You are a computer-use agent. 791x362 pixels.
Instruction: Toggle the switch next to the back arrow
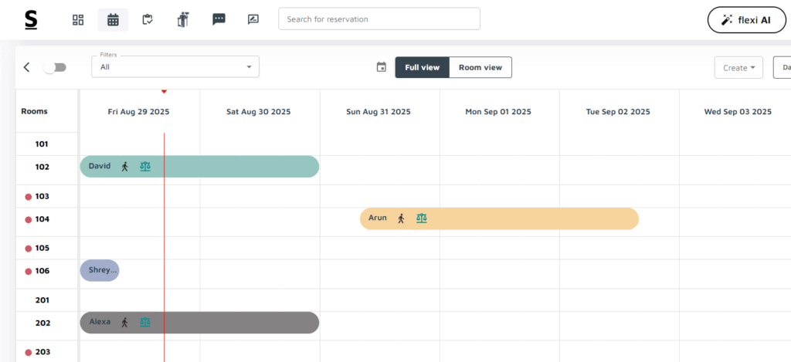(x=55, y=68)
